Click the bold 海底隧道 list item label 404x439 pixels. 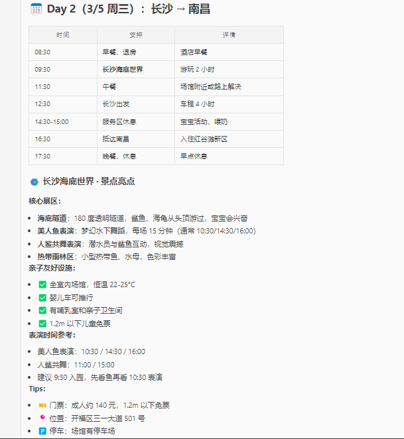click(53, 218)
